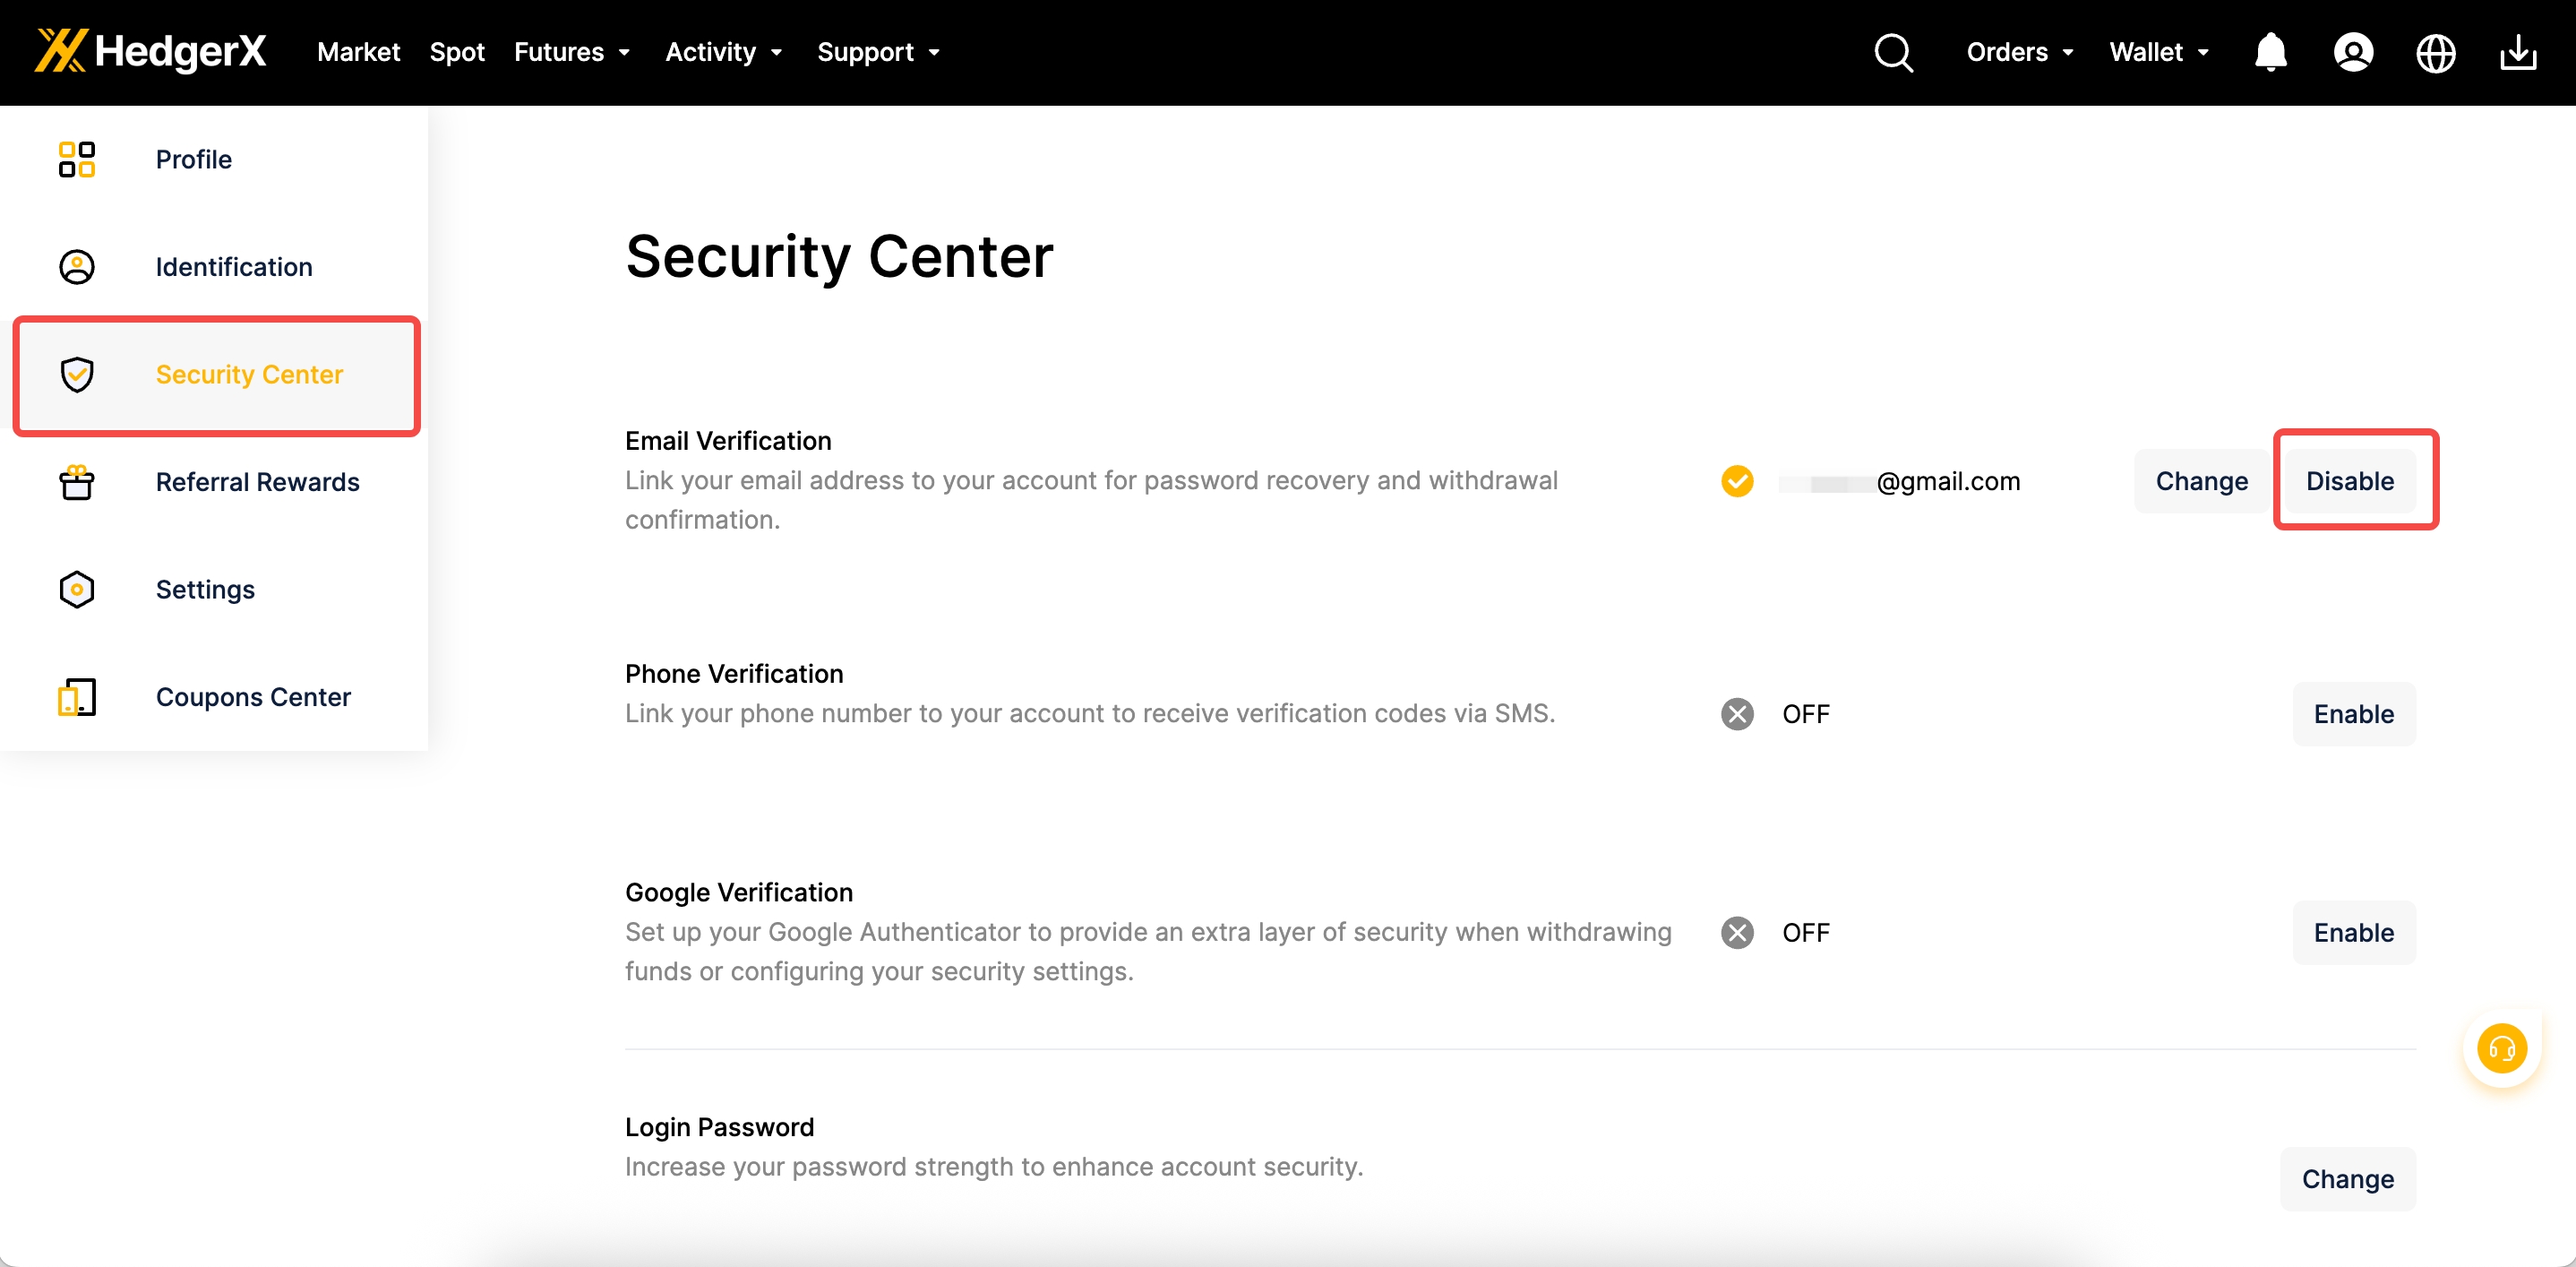
Task: Open the notifications bell
Action: 2270,52
